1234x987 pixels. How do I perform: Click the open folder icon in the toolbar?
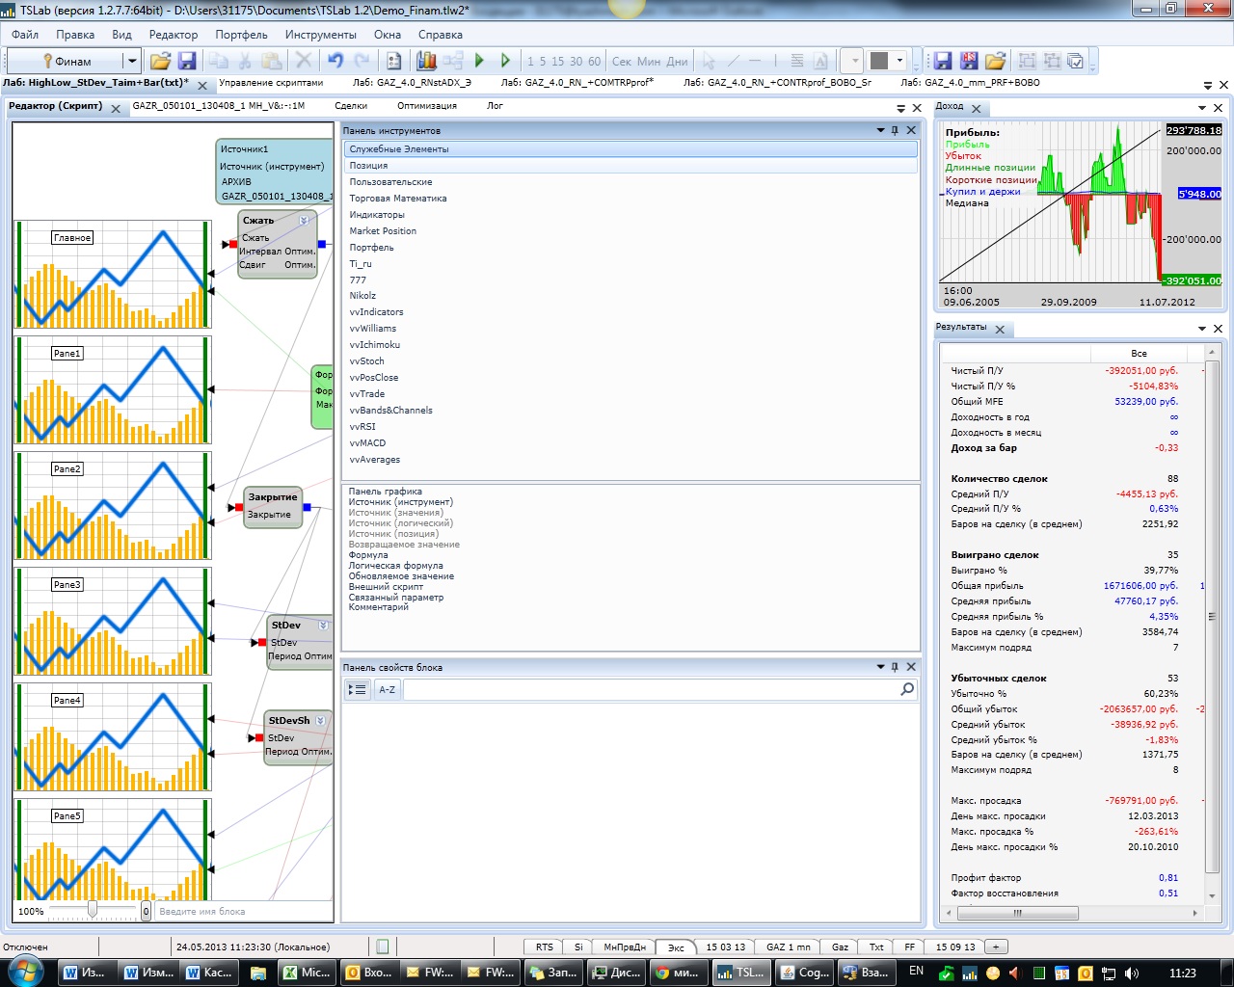pyautogui.click(x=160, y=61)
